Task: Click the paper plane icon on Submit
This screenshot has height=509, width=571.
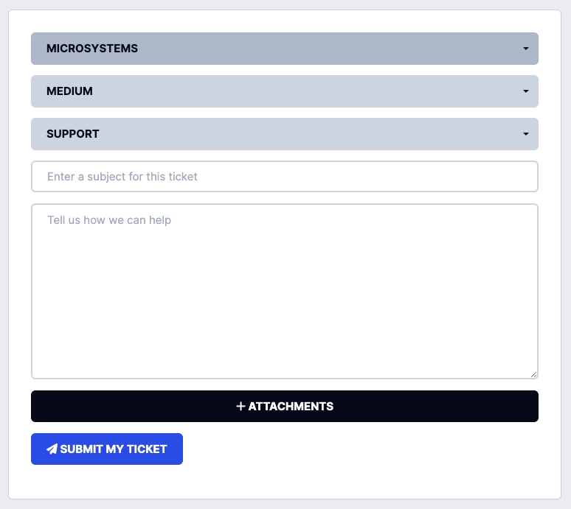Action: 52,449
